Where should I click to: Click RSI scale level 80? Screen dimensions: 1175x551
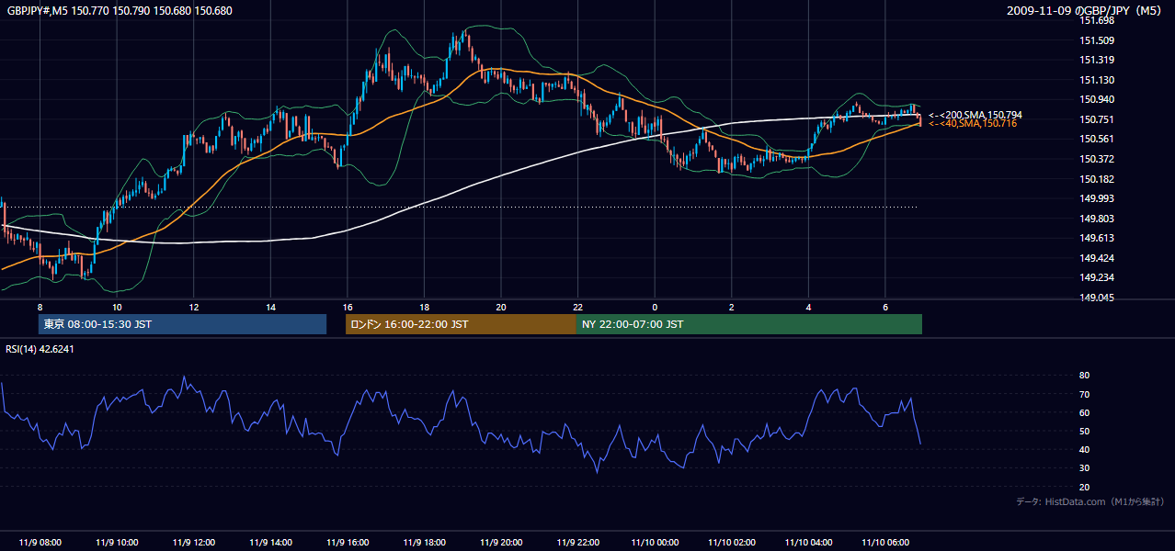coord(1084,376)
